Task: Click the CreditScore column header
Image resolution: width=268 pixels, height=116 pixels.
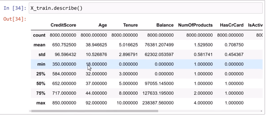Action: tap(63, 25)
